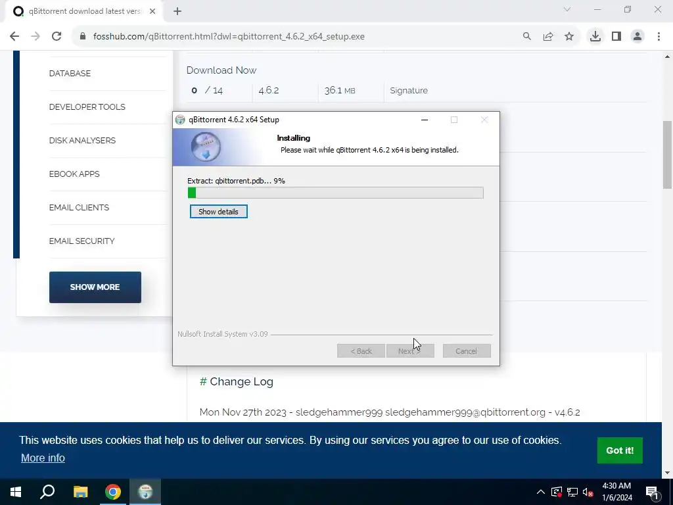Click the qBittorrent Setup title bar icon
This screenshot has height=505, width=673.
click(x=180, y=120)
